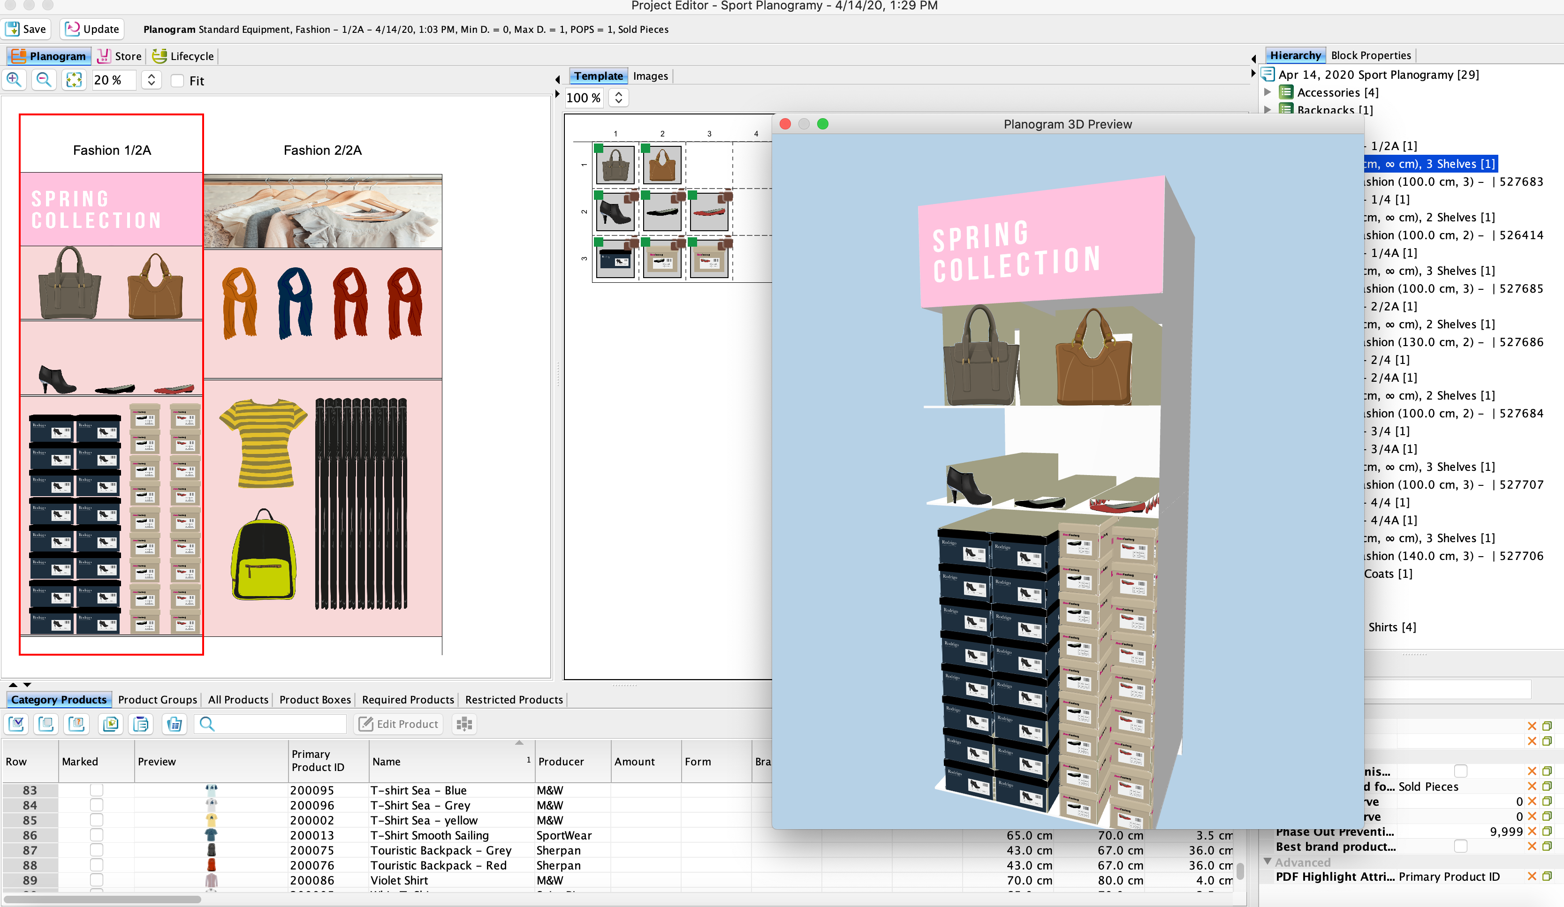Switch to the Product Groups tab

coord(157,700)
